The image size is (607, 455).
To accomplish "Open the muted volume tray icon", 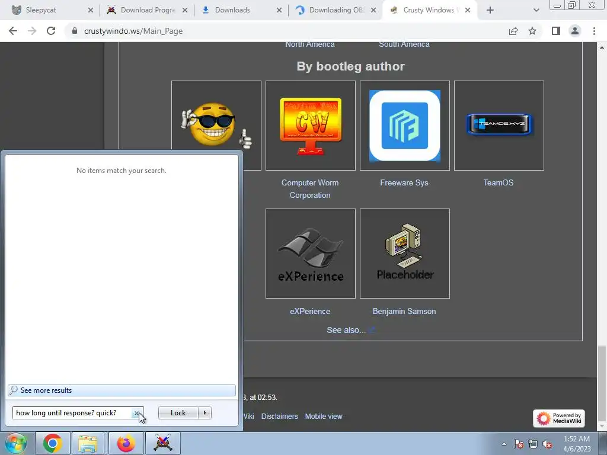I will click(547, 444).
